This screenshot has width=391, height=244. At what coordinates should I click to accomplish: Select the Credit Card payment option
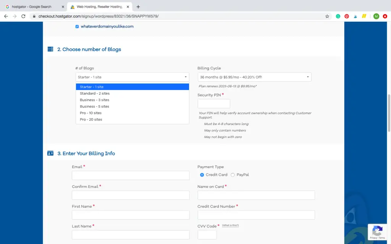click(202, 175)
